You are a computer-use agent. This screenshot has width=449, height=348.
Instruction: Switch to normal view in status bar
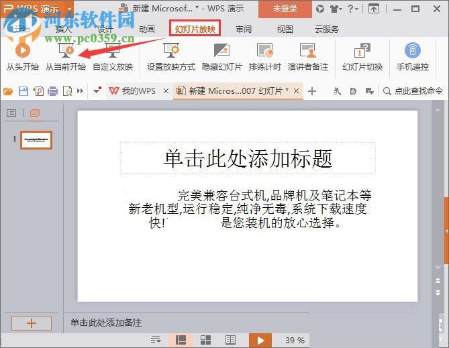(x=181, y=340)
